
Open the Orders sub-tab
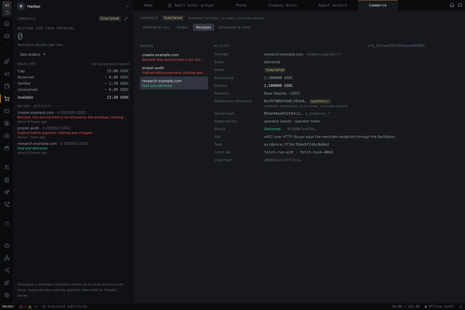tap(182, 27)
